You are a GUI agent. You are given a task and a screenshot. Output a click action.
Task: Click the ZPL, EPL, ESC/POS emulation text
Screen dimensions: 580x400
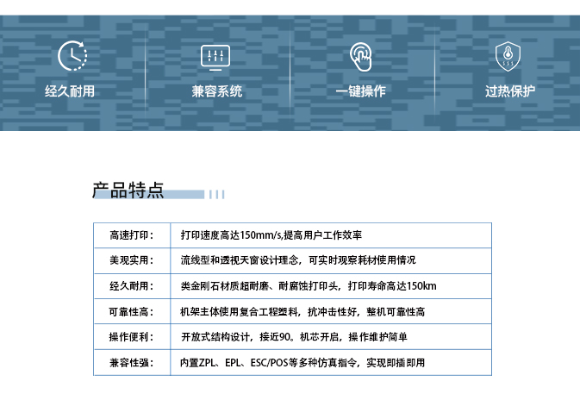pyautogui.click(x=302, y=363)
